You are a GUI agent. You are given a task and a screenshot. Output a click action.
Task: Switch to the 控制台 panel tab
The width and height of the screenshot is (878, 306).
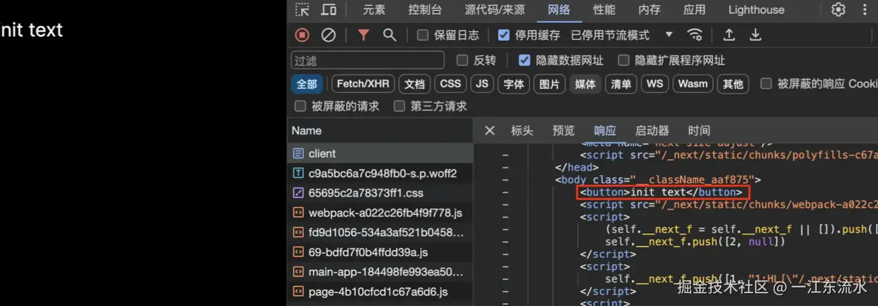425,10
